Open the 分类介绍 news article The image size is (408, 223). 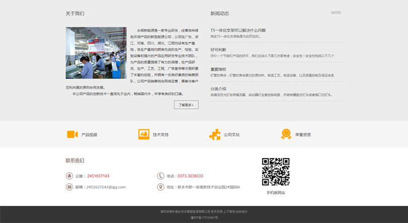tap(218, 89)
